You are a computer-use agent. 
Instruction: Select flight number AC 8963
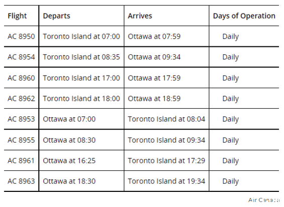(21, 181)
